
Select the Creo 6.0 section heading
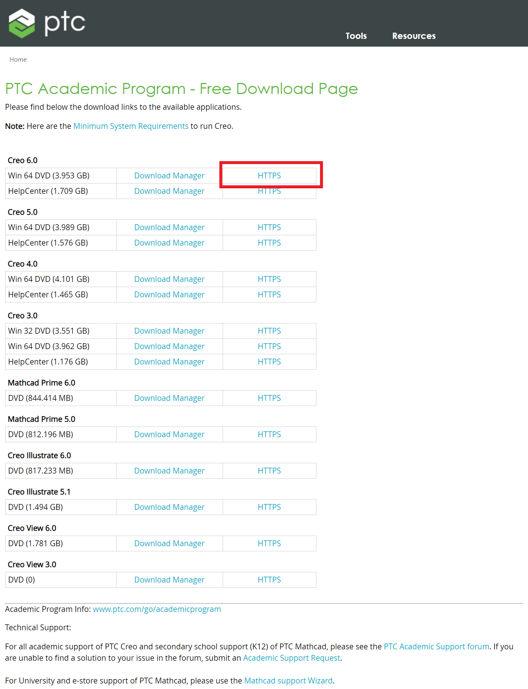[23, 160]
